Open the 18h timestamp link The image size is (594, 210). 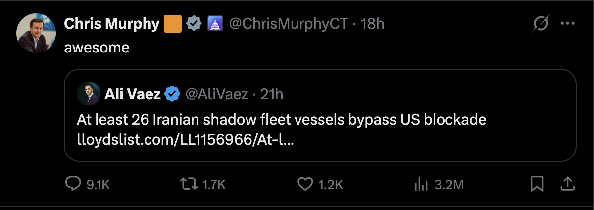pyautogui.click(x=373, y=23)
